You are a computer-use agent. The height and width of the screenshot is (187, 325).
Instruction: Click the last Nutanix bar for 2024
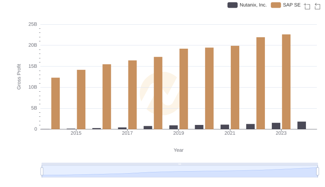pos(301,125)
